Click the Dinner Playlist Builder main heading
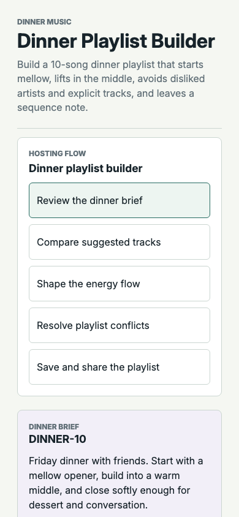 (x=116, y=42)
